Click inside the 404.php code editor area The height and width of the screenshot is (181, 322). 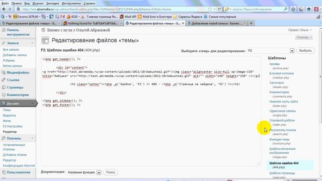pyautogui.click(x=151, y=111)
